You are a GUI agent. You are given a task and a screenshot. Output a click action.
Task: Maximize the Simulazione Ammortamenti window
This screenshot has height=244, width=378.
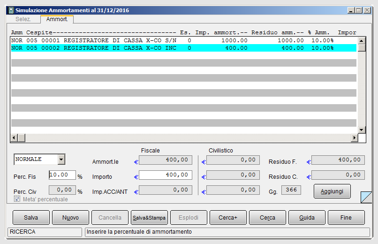tap(359, 10)
